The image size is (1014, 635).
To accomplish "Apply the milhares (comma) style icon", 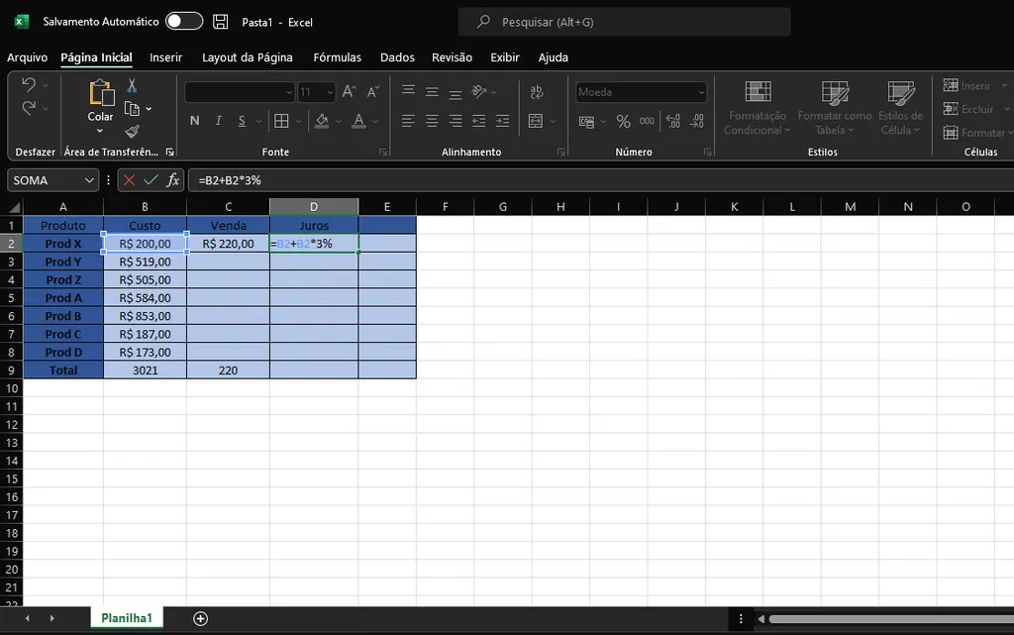I will [x=648, y=121].
